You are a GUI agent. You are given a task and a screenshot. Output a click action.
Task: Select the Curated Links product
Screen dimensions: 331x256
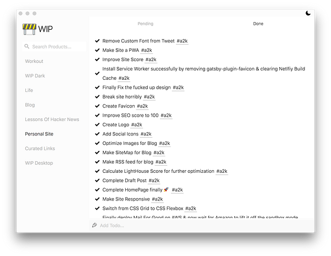(x=41, y=149)
